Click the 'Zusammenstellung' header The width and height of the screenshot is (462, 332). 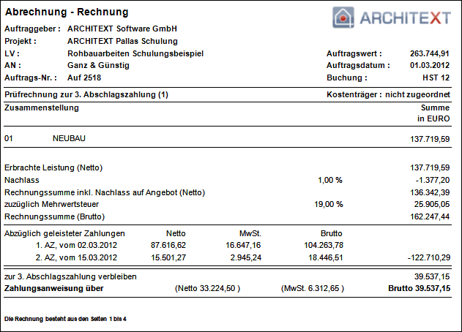pos(42,107)
